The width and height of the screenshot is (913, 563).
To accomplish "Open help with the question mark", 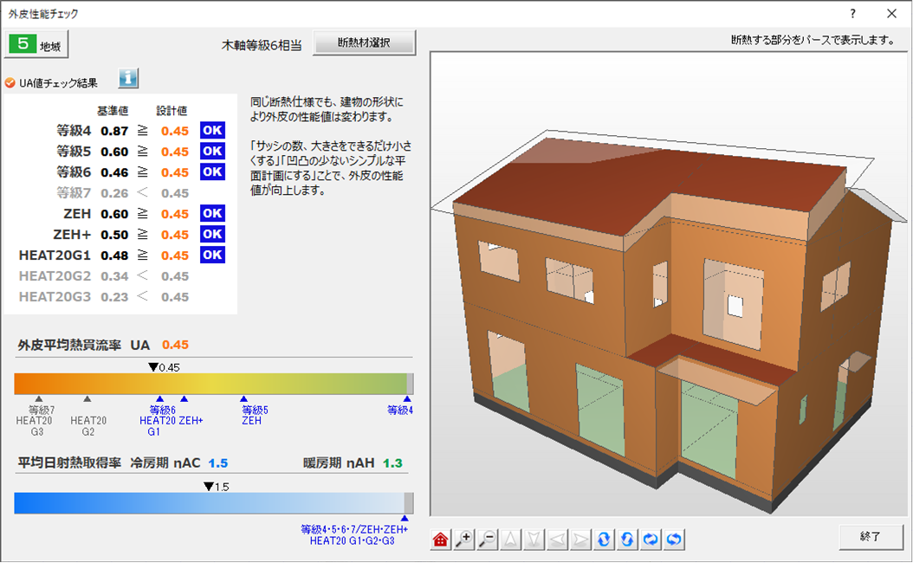I will tap(855, 14).
